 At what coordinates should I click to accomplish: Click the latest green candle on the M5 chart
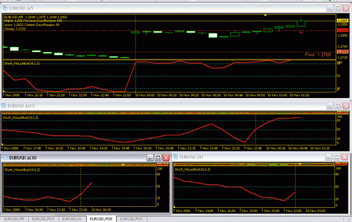click(x=301, y=23)
